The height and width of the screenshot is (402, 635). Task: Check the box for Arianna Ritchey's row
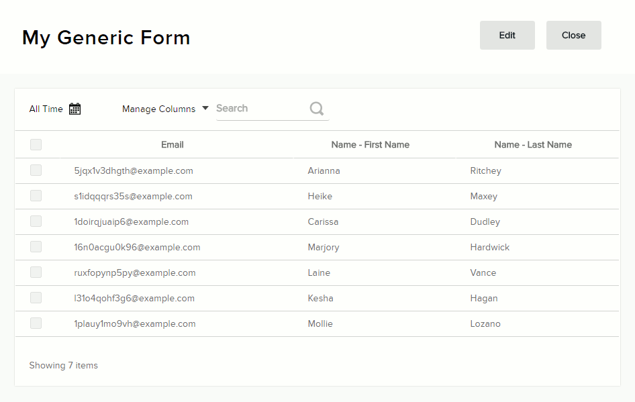coord(36,170)
